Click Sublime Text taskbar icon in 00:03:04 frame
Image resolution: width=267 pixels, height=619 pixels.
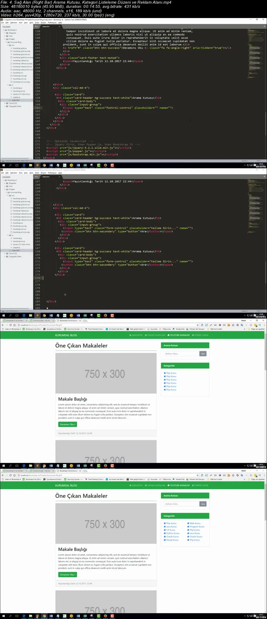click(x=37, y=165)
